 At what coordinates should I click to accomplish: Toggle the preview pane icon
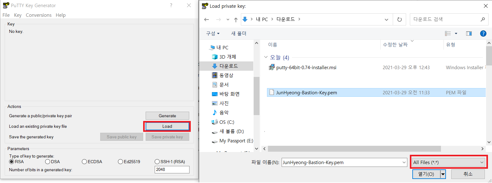469,33
